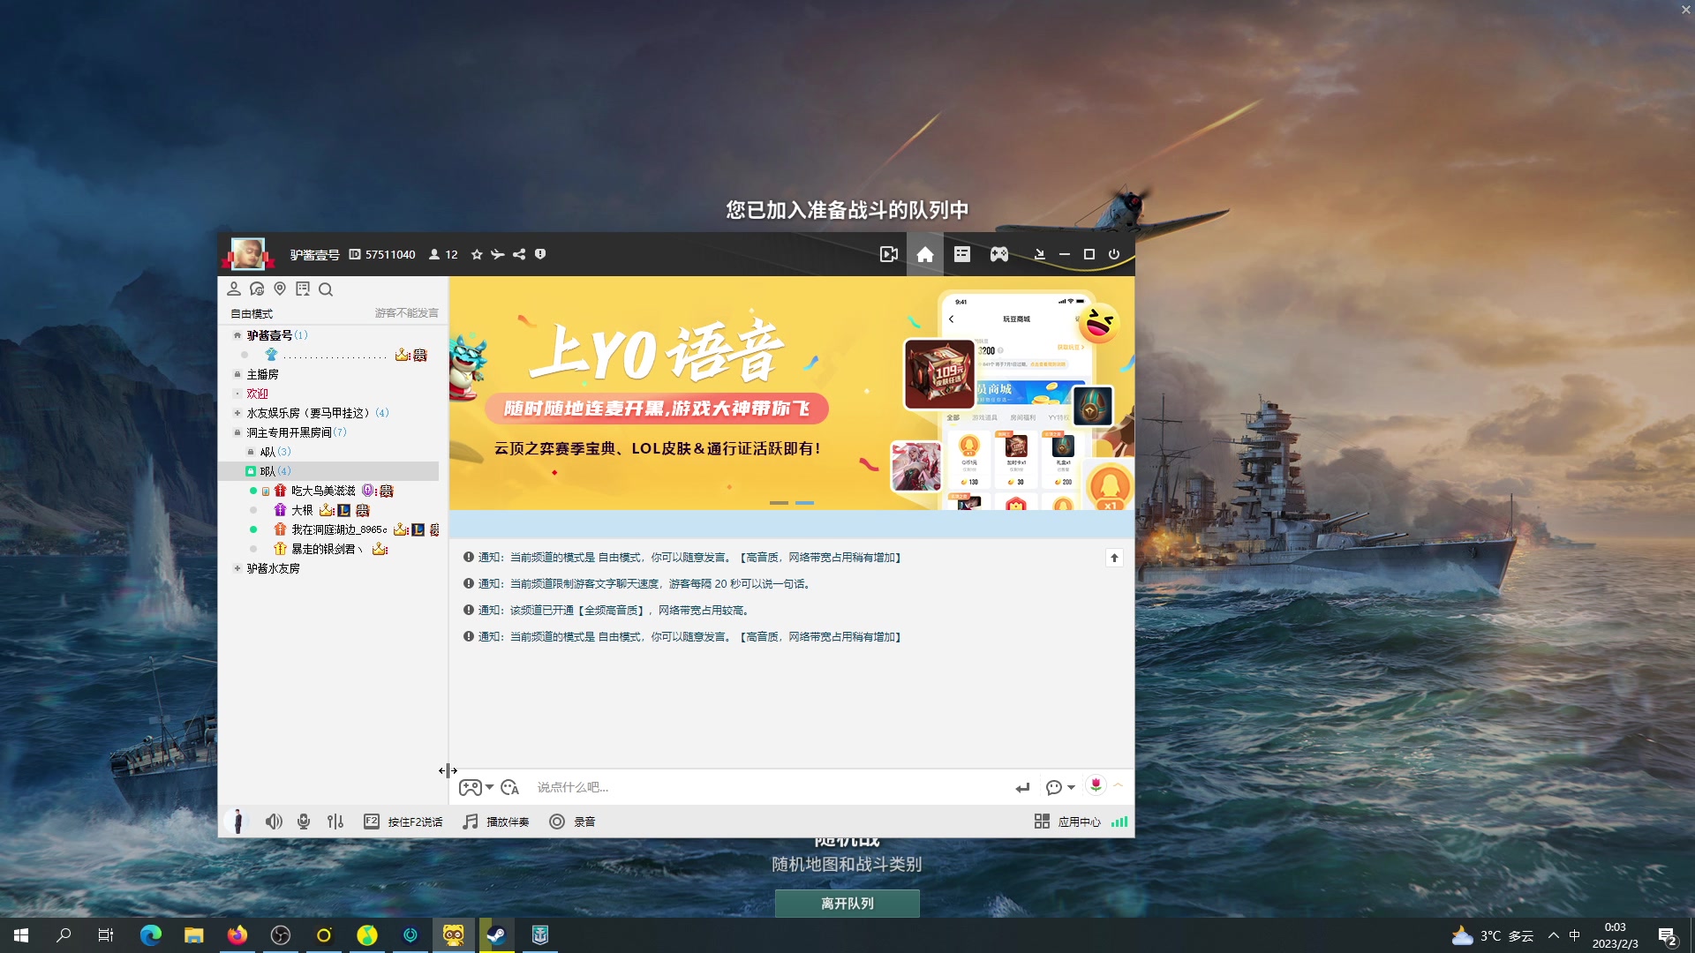
Task: Open the game selection dropdown in chat bar
Action: click(x=476, y=786)
